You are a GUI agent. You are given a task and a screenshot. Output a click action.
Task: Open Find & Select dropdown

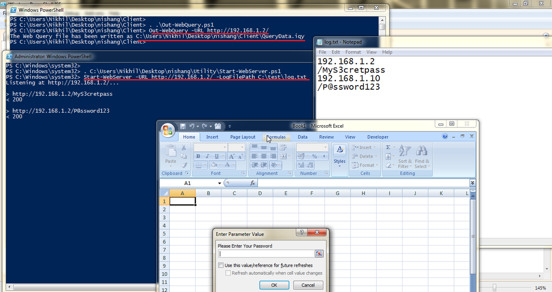[422, 156]
